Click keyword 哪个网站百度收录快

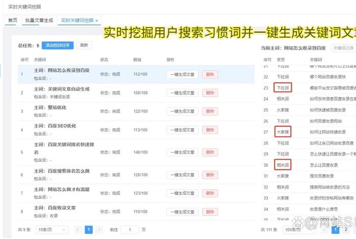pyautogui.click(x=328, y=77)
